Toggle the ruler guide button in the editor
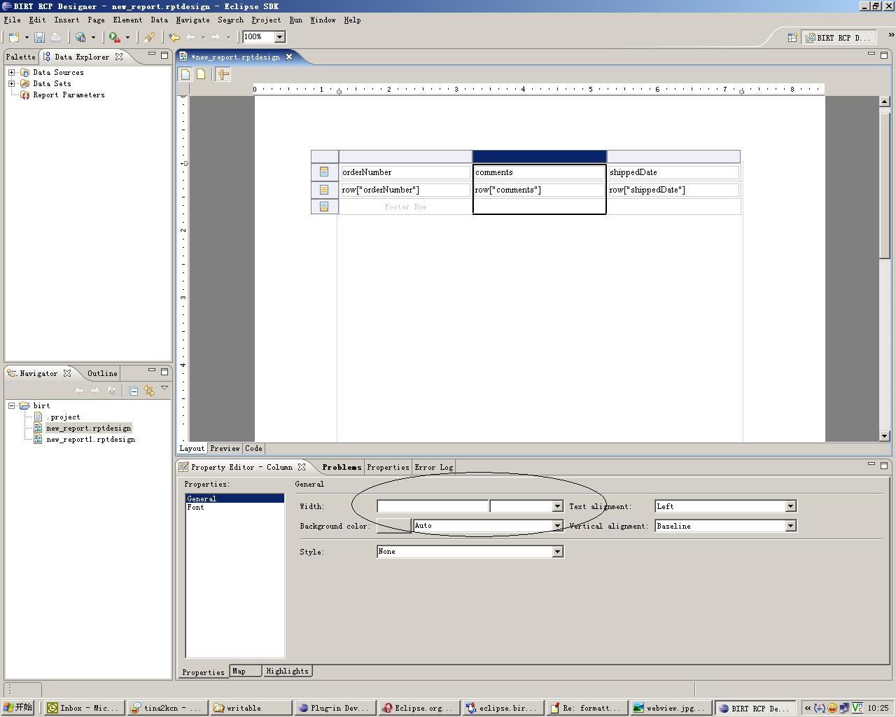 point(223,74)
